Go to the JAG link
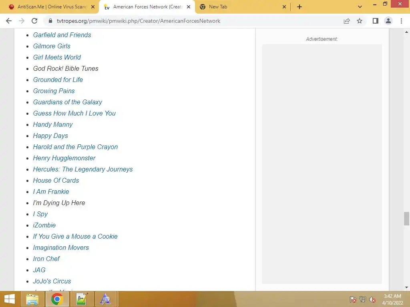 pyautogui.click(x=39, y=270)
